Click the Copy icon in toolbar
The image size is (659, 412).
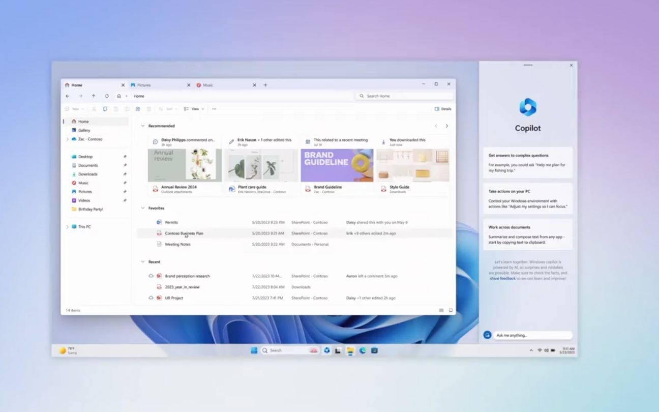[x=105, y=109]
